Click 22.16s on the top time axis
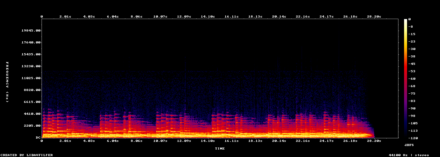This screenshot has width=440, height=157. tap(303, 17)
